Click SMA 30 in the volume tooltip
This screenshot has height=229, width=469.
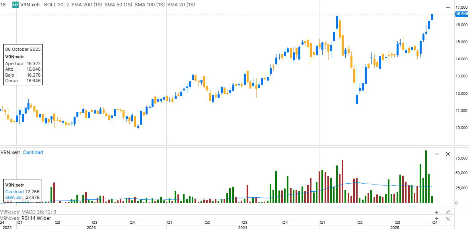(12, 197)
